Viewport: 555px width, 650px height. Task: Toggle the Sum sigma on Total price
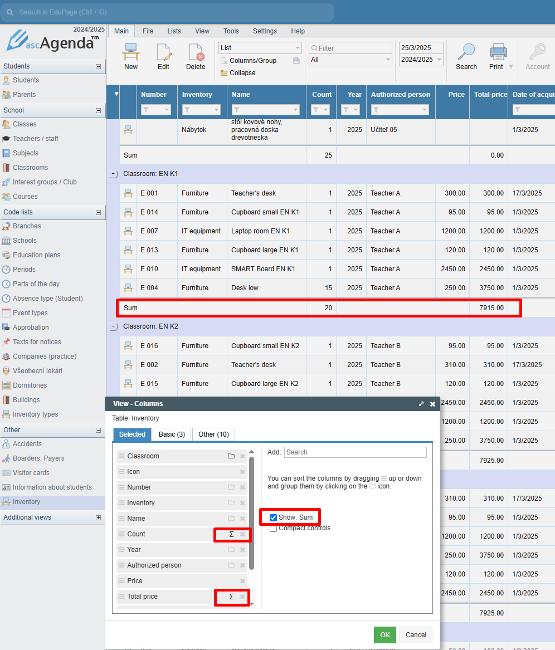pyautogui.click(x=231, y=597)
